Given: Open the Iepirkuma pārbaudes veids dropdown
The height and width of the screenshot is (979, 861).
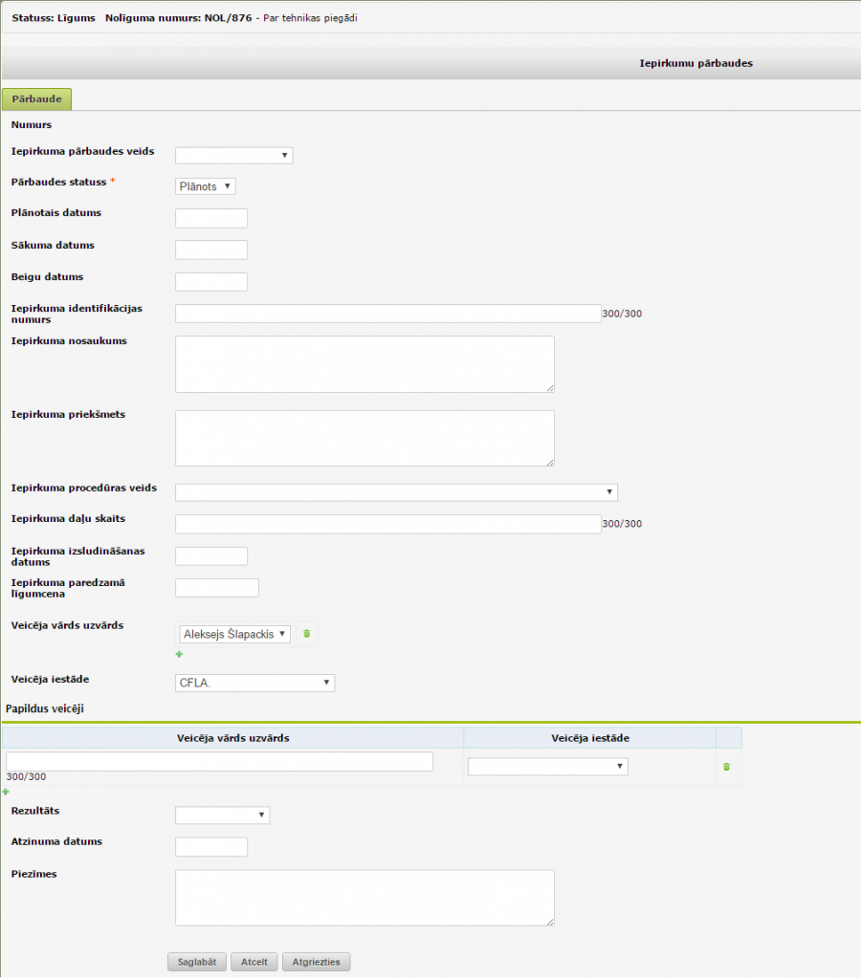Looking at the screenshot, I should pos(233,156).
